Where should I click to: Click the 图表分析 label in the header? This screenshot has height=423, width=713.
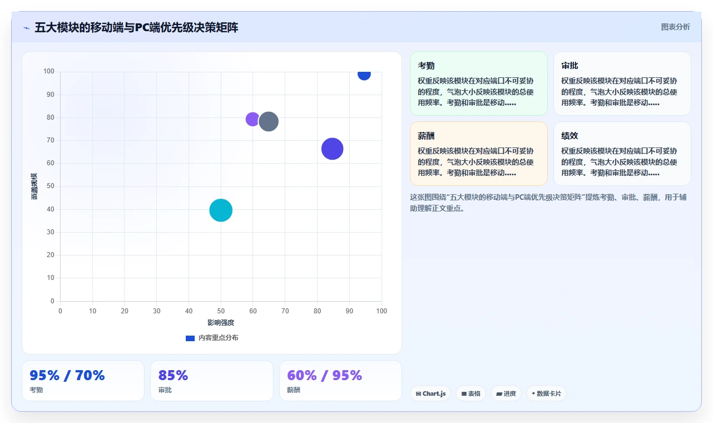[675, 27]
